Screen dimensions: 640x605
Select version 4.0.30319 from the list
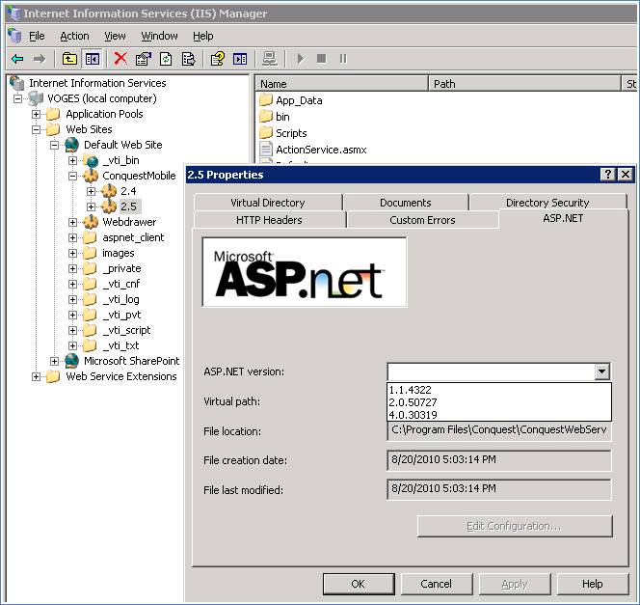coord(498,415)
